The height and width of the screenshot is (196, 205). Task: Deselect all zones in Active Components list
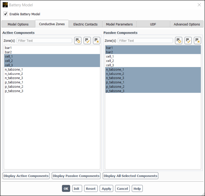point(97,41)
